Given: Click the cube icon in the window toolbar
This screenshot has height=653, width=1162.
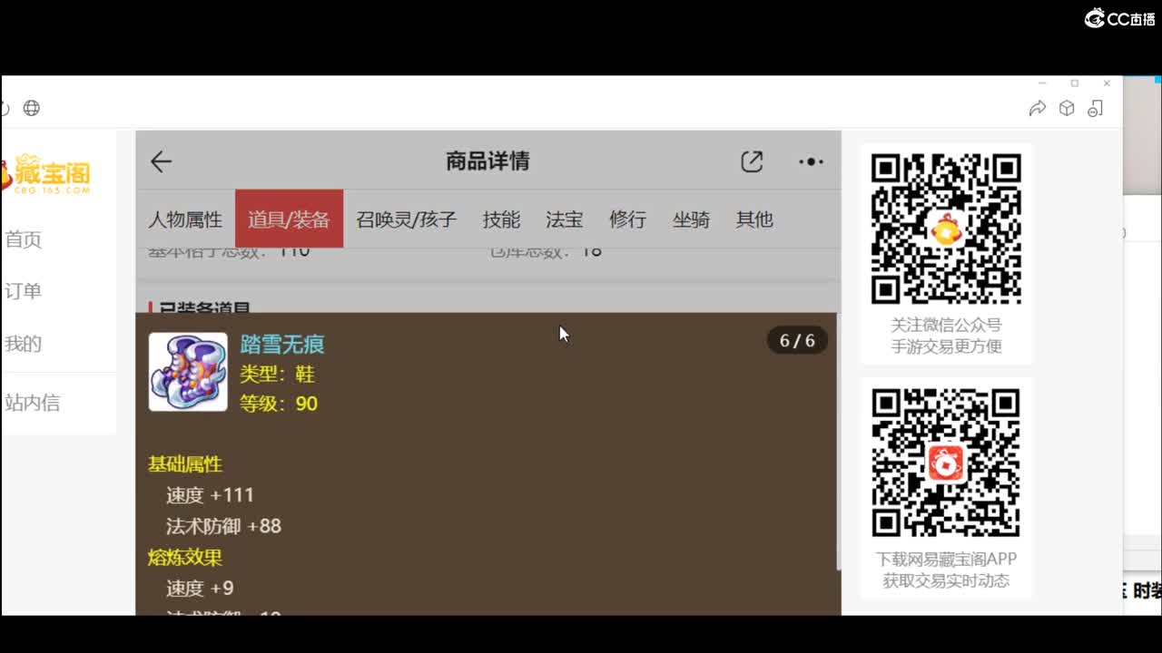Looking at the screenshot, I should pyautogui.click(x=1067, y=108).
